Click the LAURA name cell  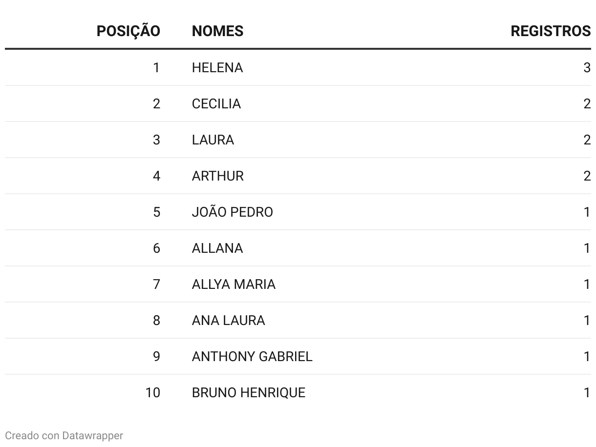coord(213,140)
